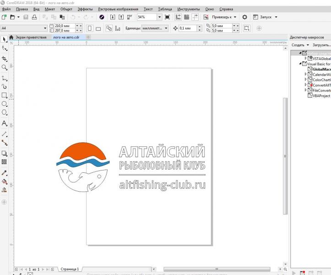Go to next page arrow
Image resolution: width=331 pixels, height=275 pixels.
43,269
